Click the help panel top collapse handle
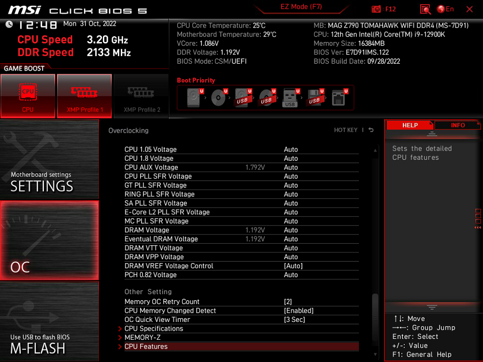This screenshot has width=483, height=362. pos(432,134)
